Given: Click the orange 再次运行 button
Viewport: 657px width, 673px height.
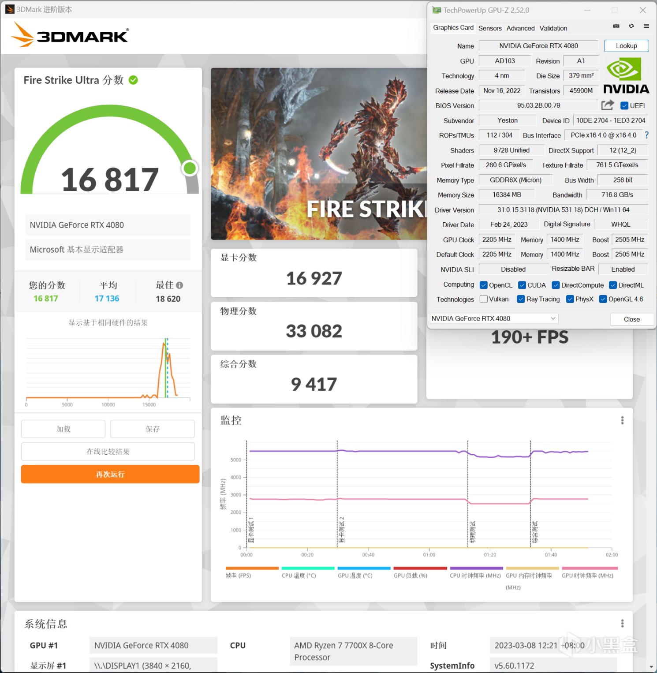Looking at the screenshot, I should 110,474.
